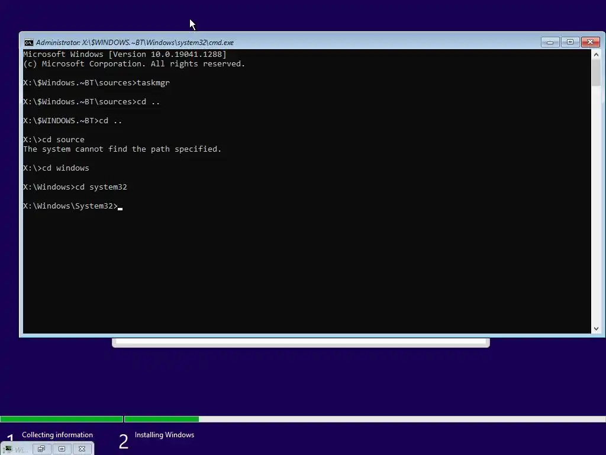
Task: Click the scrollbar up arrow in cmd window
Action: 596,55
